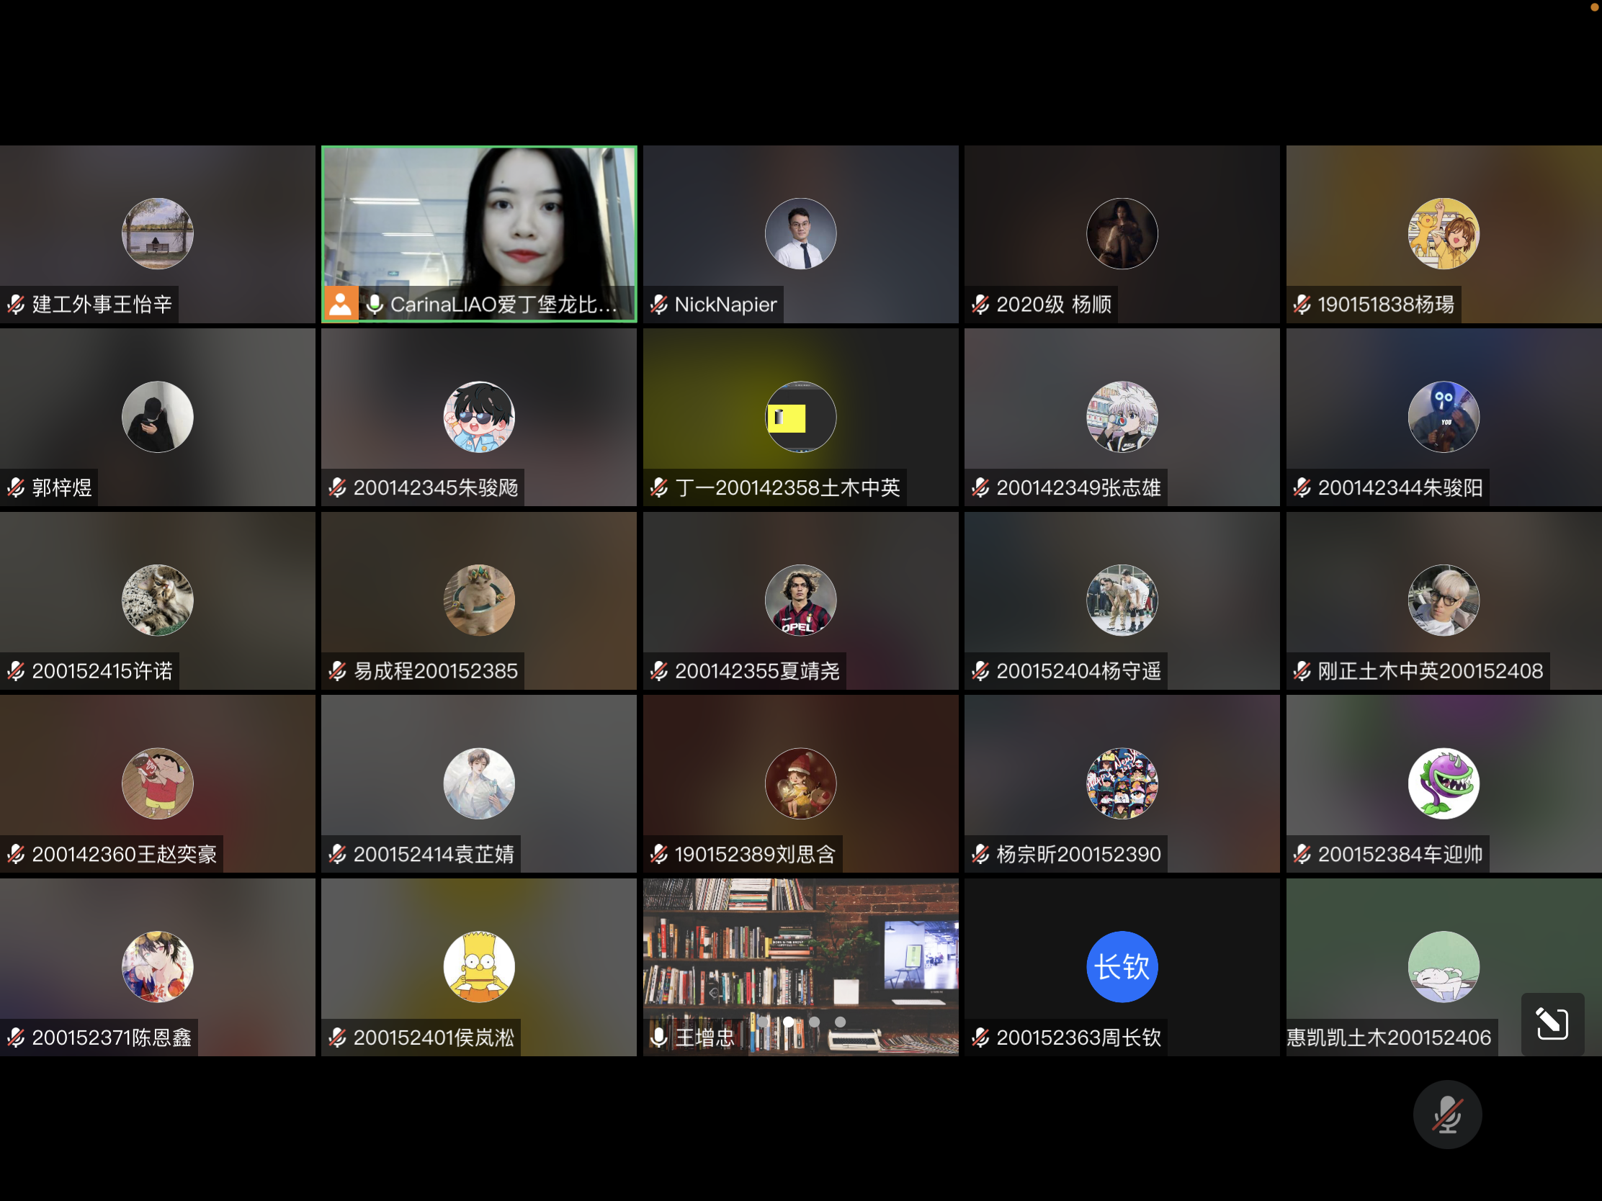This screenshot has width=1602, height=1201.
Task: Click the name label 杨宗昕200152390
Action: 1078,854
